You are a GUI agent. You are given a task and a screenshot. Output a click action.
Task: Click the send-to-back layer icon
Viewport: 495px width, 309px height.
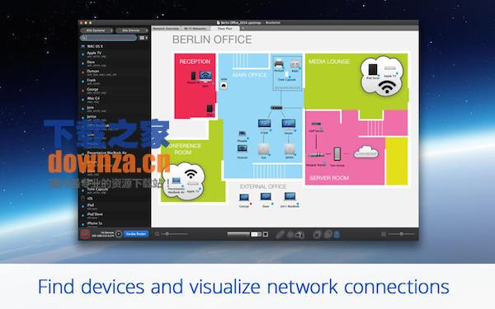(x=328, y=234)
